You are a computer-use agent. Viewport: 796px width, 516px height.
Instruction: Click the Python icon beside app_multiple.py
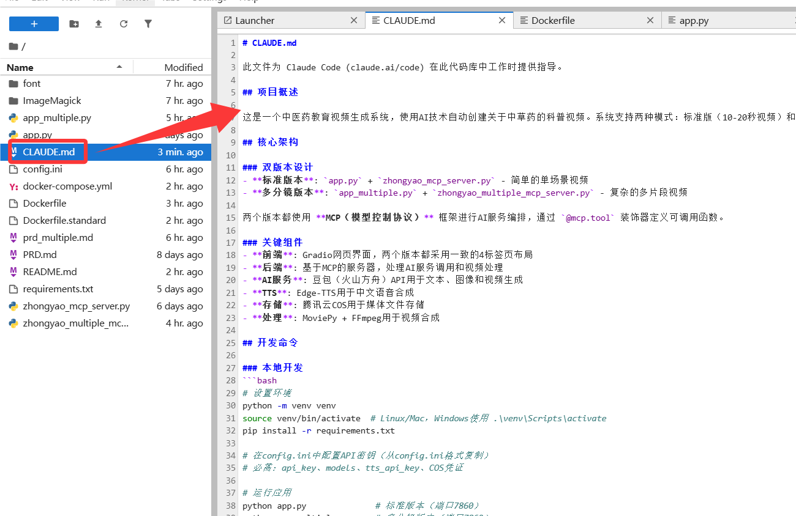[13, 117]
